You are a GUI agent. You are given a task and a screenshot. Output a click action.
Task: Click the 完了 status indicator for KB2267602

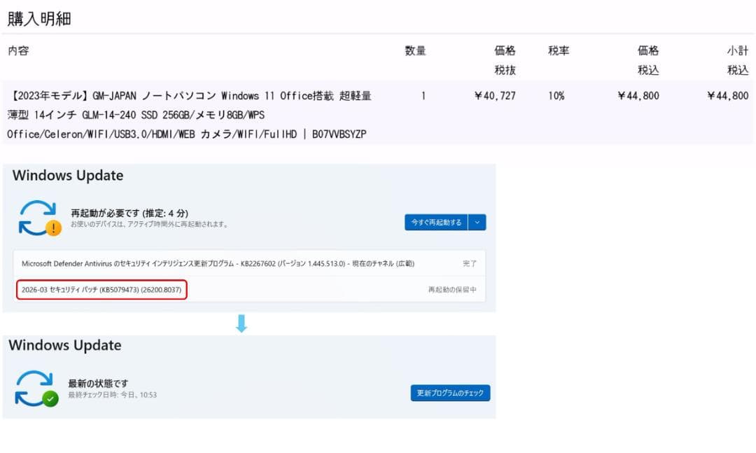click(x=470, y=263)
